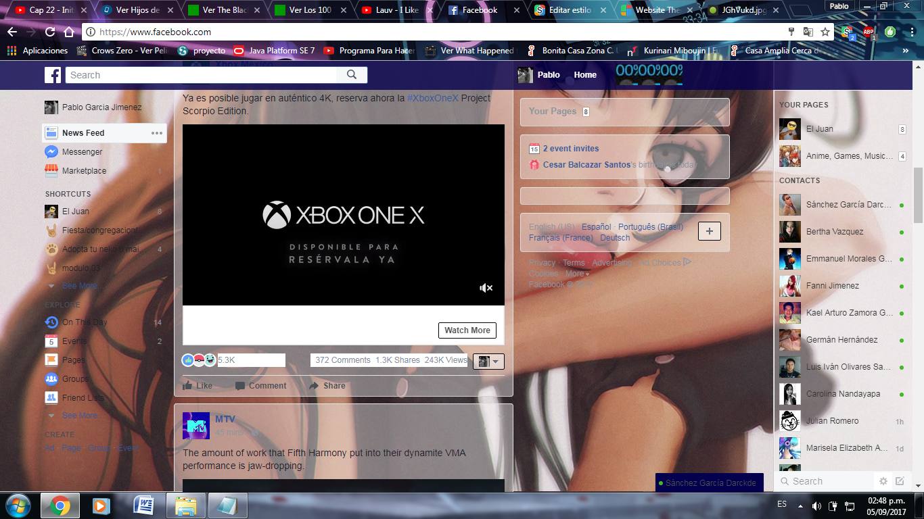The image size is (924, 519).
Task: Open the Crows Zero bookmark
Action: 122,51
